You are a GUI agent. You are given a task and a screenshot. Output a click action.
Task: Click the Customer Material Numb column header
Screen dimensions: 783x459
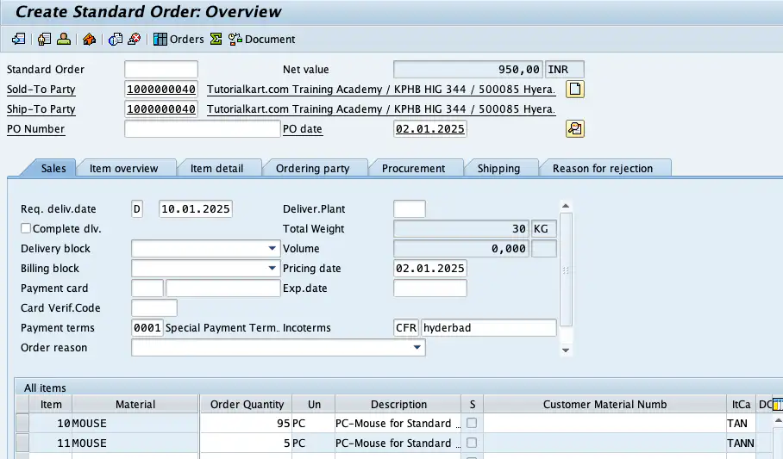click(604, 404)
